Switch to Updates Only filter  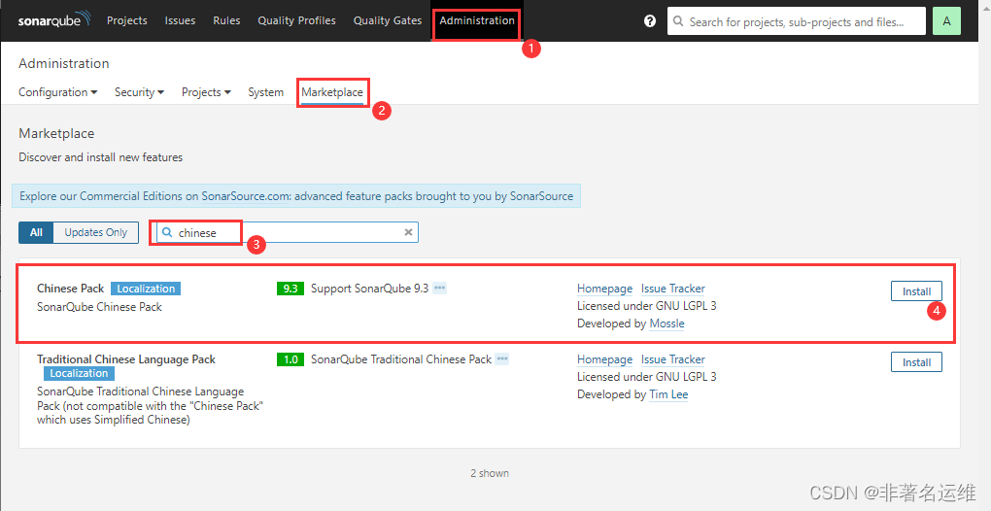95,232
